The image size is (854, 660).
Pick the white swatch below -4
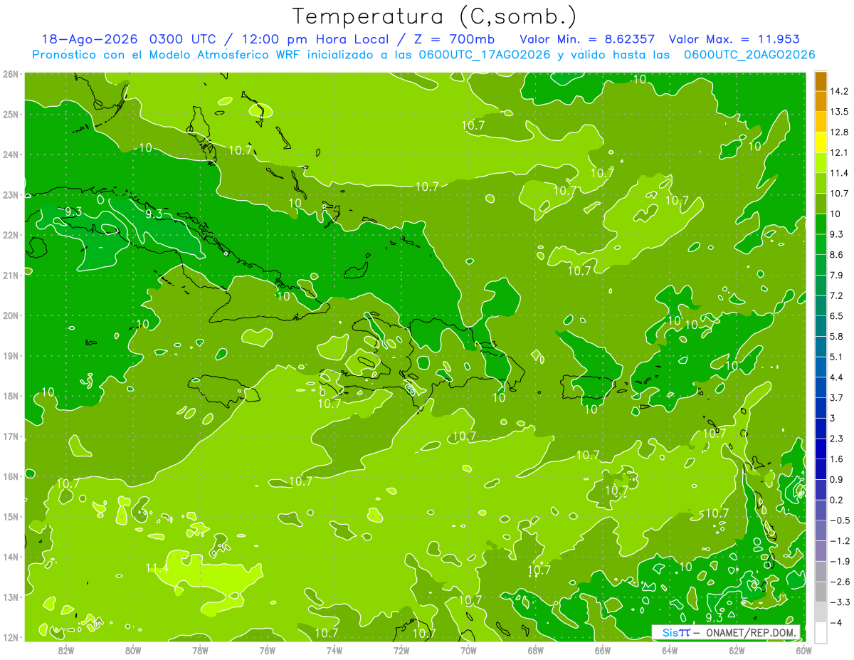[x=820, y=632]
